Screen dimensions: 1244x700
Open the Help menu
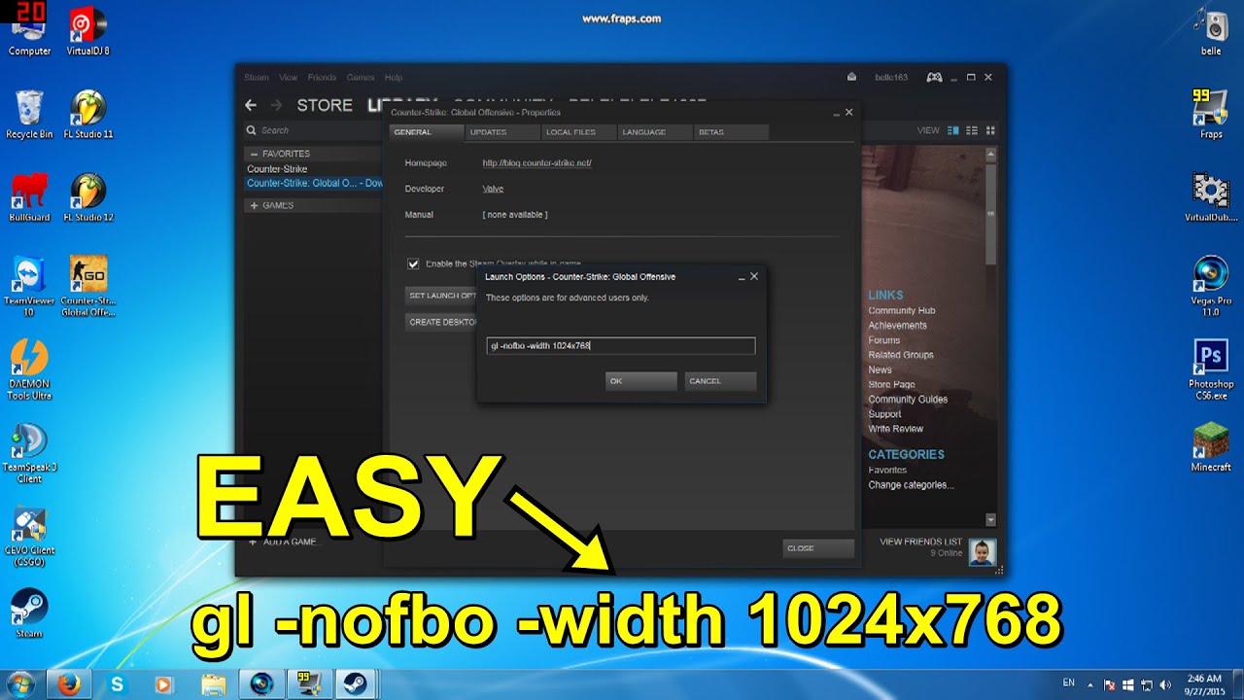pyautogui.click(x=394, y=77)
